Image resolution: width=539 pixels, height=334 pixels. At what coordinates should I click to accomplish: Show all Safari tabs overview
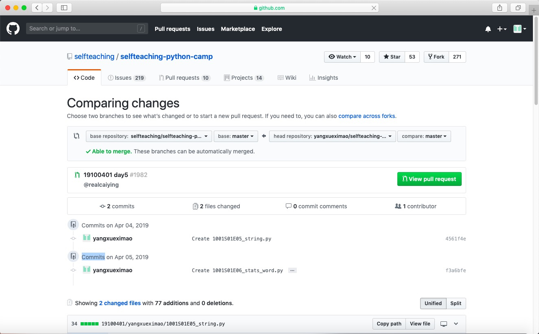pyautogui.click(x=518, y=8)
